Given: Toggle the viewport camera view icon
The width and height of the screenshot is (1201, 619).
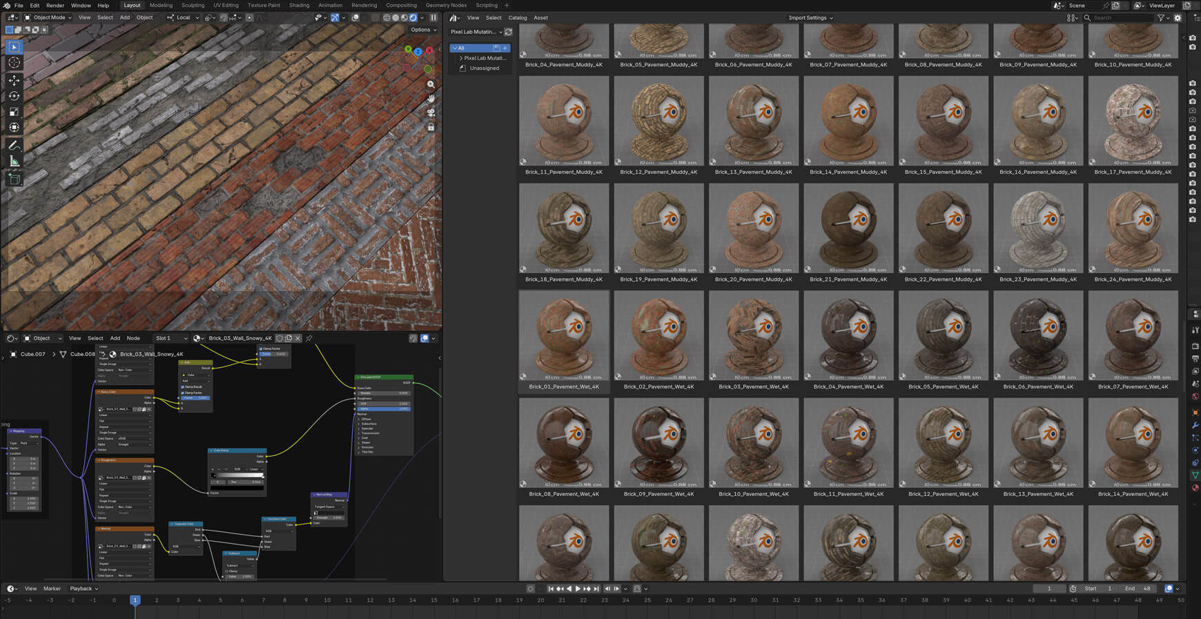Looking at the screenshot, I should [431, 112].
